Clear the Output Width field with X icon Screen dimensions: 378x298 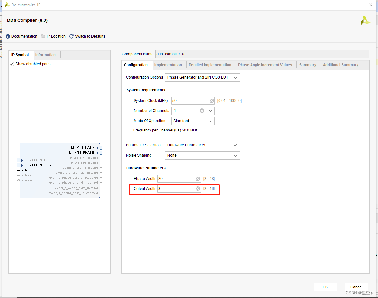(198, 189)
